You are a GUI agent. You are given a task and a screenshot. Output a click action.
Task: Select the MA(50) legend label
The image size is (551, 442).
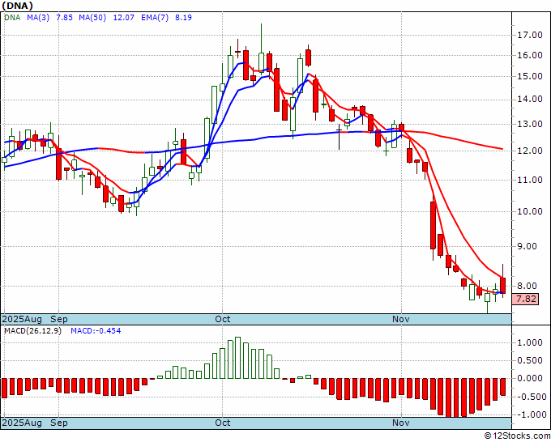point(92,17)
